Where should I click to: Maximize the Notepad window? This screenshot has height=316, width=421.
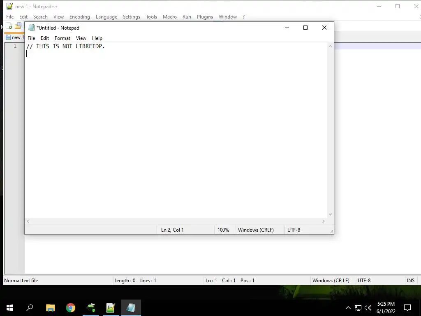305,28
